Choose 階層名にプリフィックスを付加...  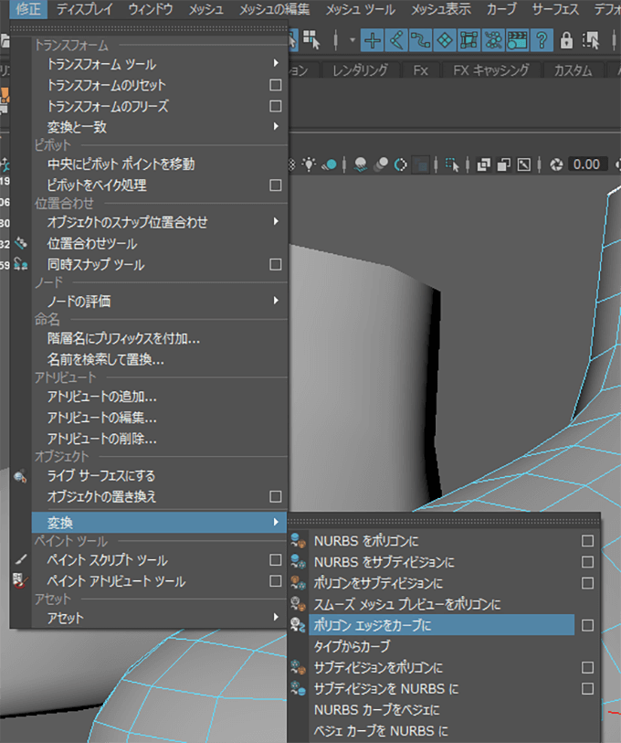160,338
